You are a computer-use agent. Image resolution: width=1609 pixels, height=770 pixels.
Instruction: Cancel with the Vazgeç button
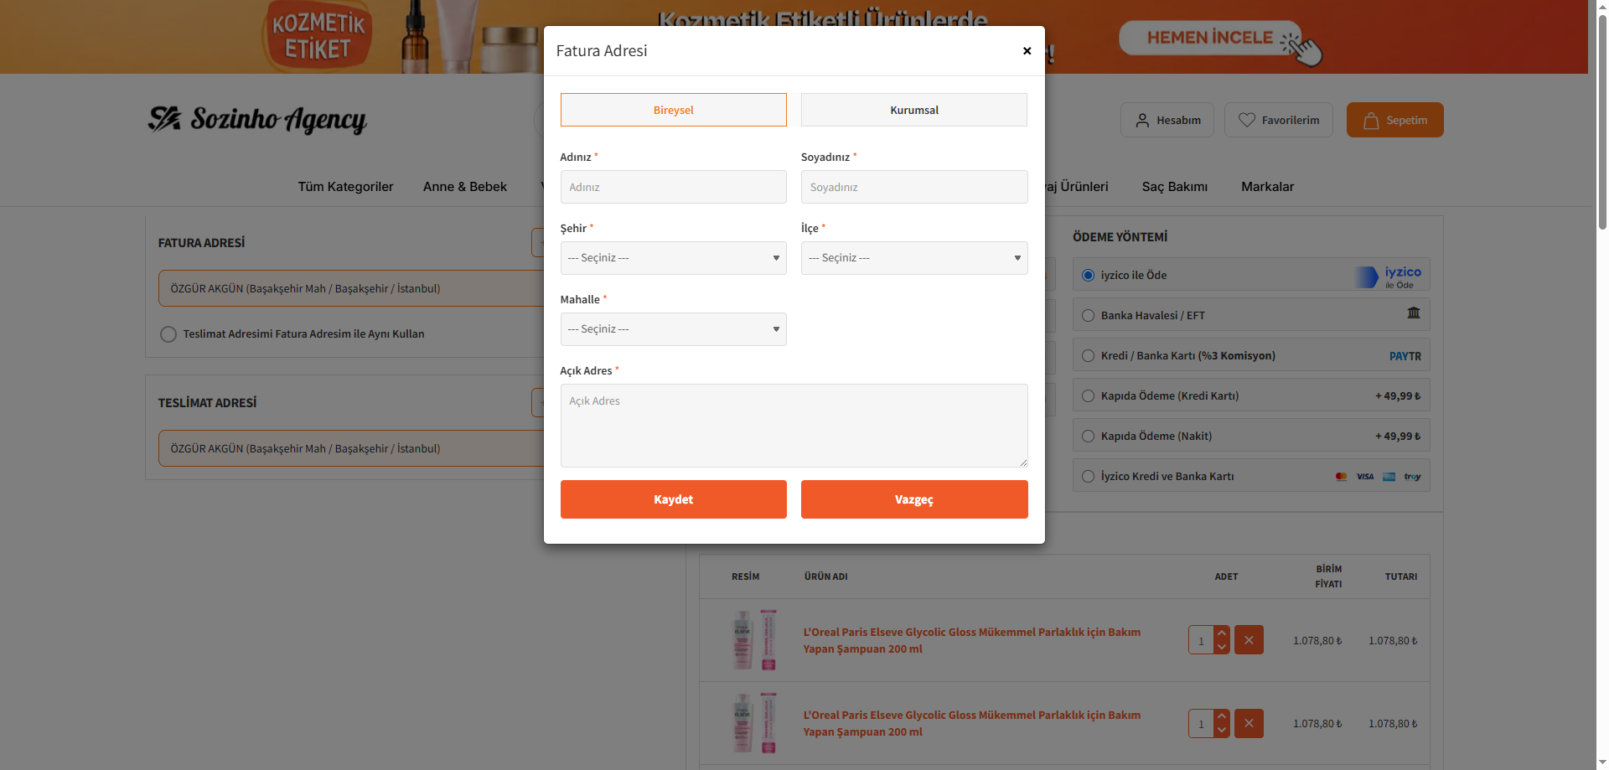tap(914, 499)
